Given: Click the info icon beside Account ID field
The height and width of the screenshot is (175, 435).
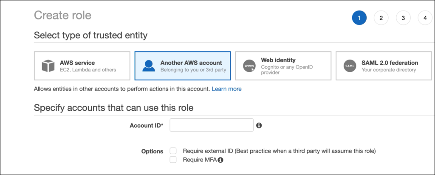Looking at the screenshot, I should 259,125.
